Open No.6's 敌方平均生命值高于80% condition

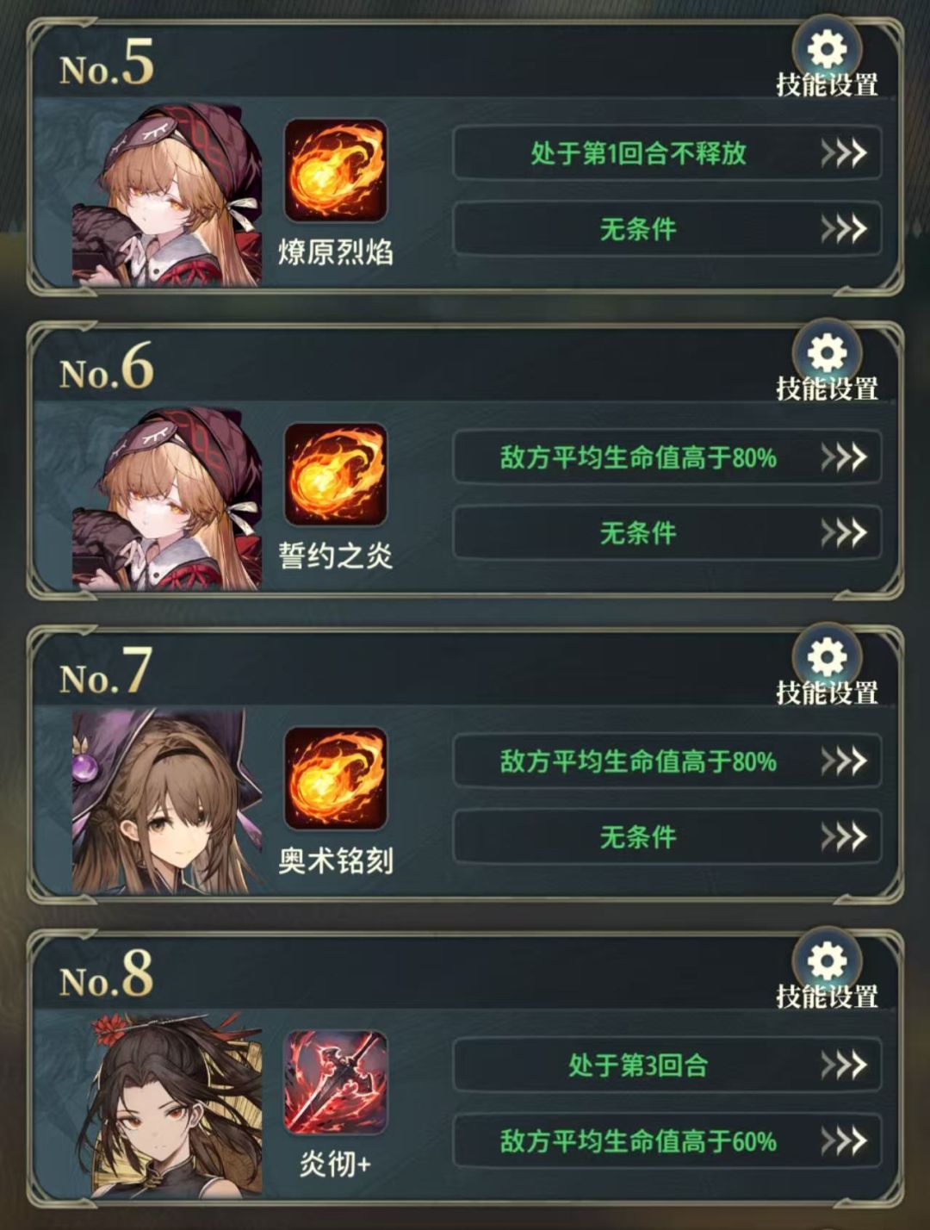(x=667, y=457)
